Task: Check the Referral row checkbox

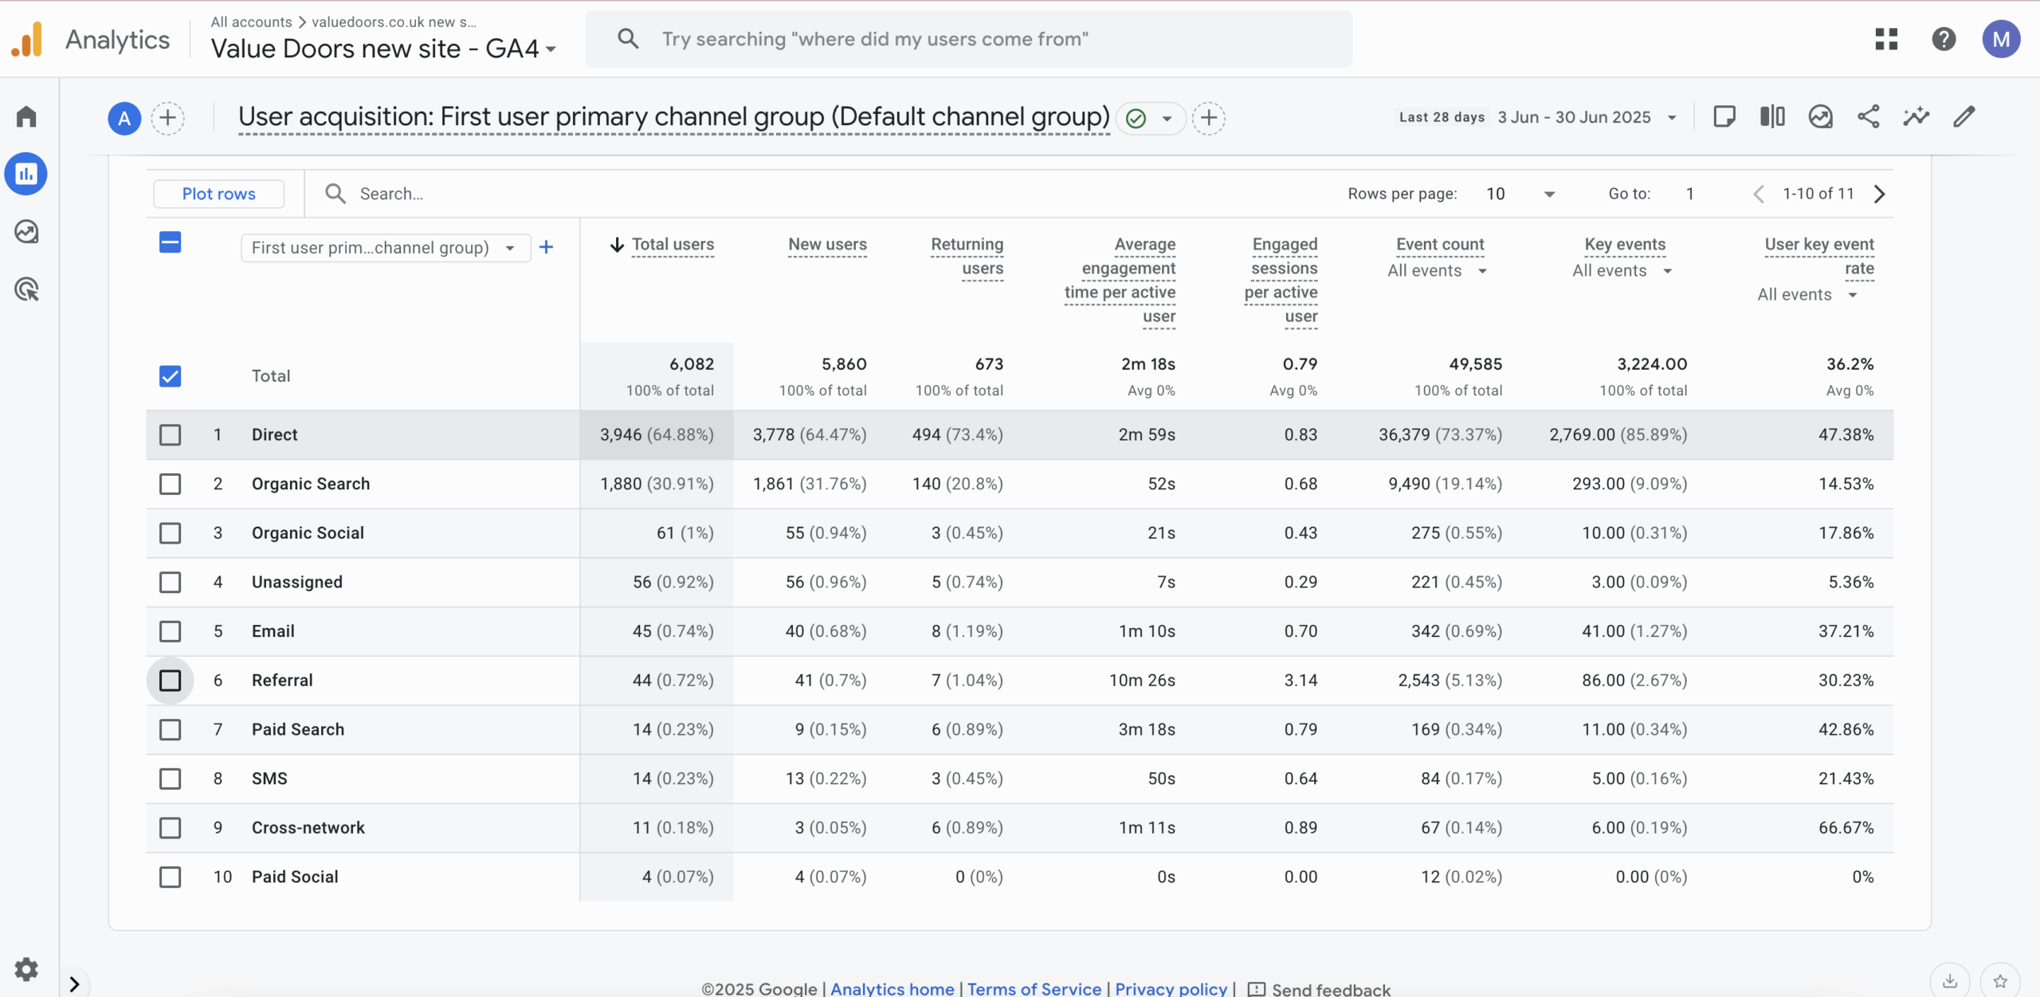Action: pos(170,681)
